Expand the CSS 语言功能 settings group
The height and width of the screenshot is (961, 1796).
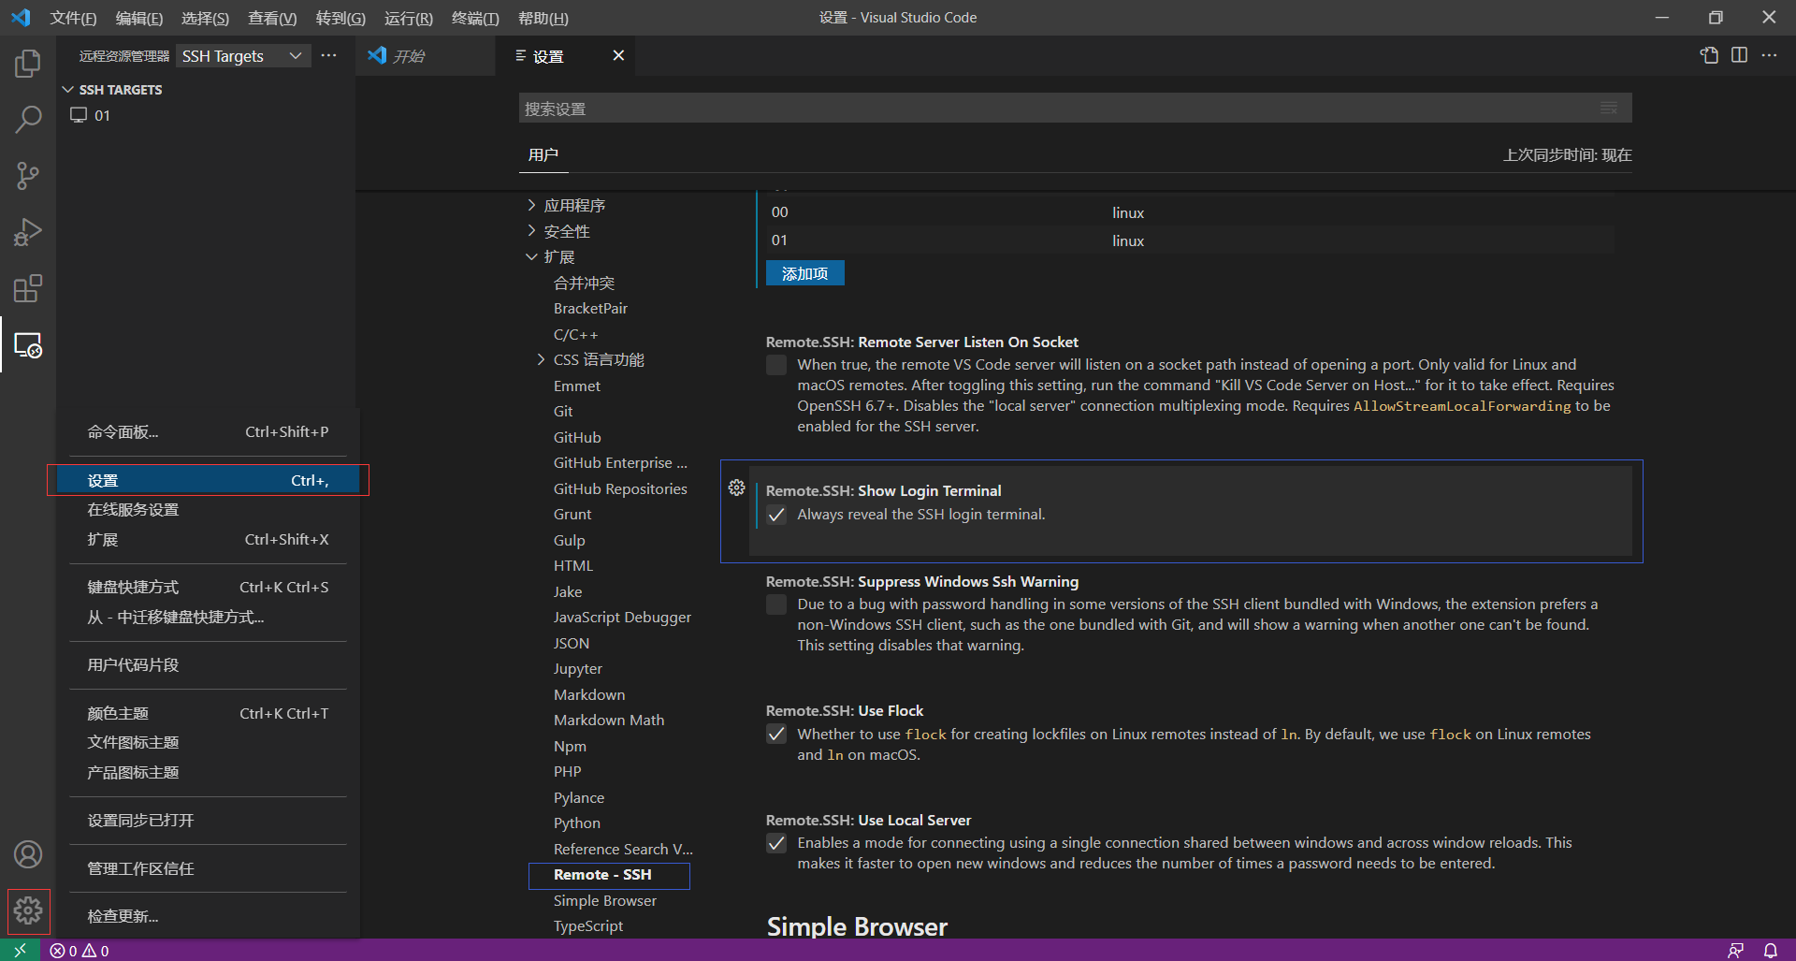541,359
